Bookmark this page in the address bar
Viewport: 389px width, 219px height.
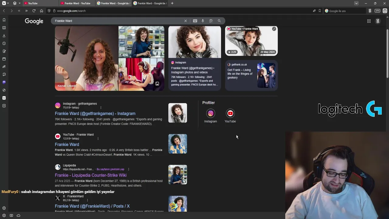[x=320, y=11]
